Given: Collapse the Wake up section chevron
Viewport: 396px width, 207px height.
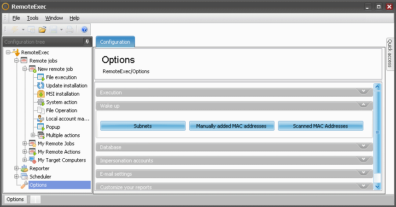Looking at the screenshot, I should click(x=363, y=104).
